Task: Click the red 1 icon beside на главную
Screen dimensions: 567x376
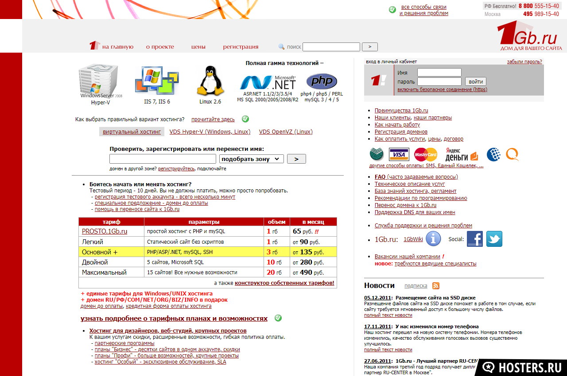Action: click(x=94, y=45)
